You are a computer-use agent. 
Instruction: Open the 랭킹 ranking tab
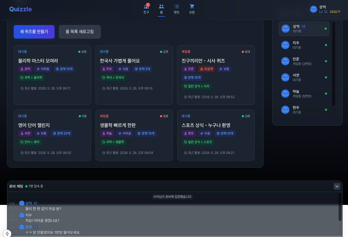[176, 9]
